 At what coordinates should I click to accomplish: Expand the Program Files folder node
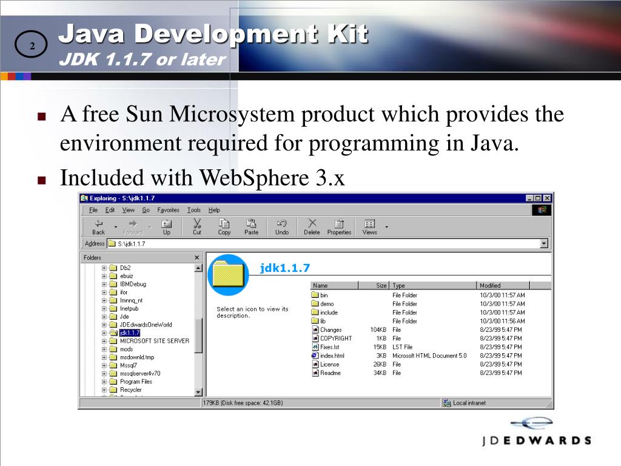[104, 382]
